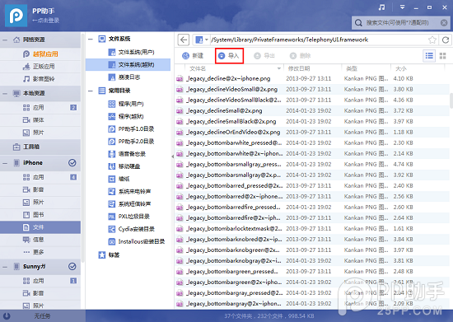The image size is (453, 322).
Task: Collapse the iPhone device section
Action: 5,163
